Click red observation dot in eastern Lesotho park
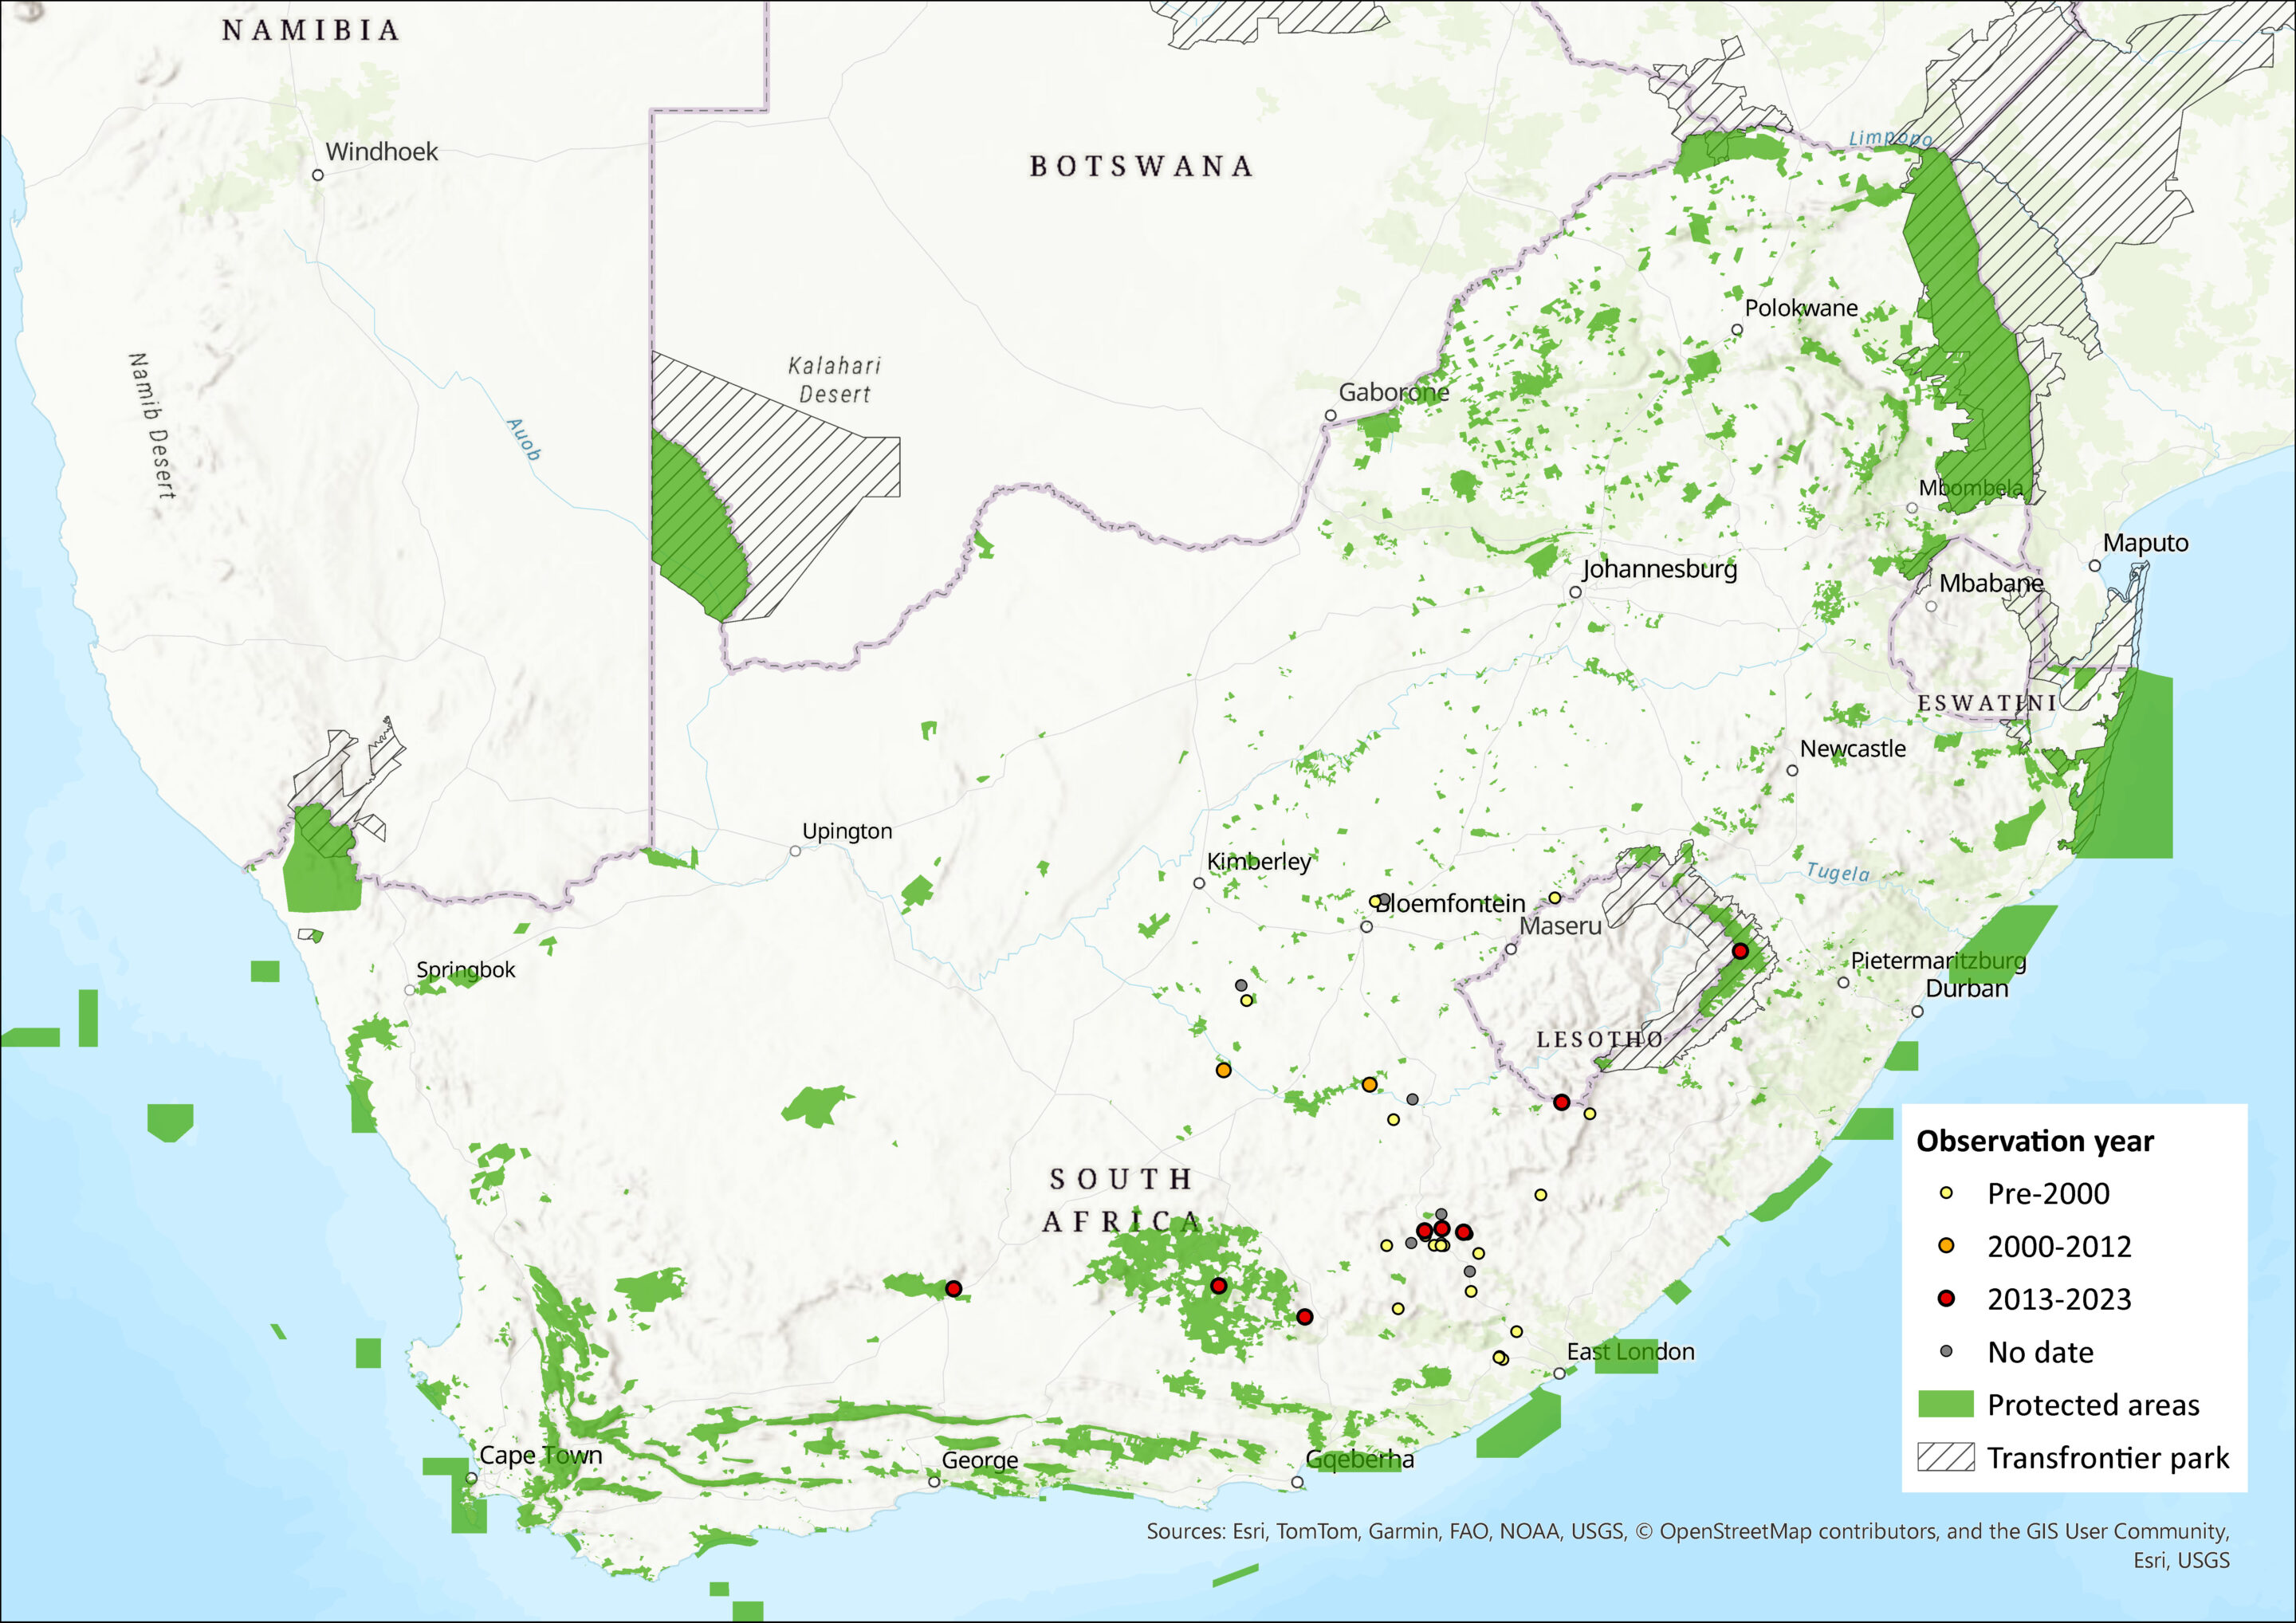The image size is (2296, 1623). (x=1740, y=951)
